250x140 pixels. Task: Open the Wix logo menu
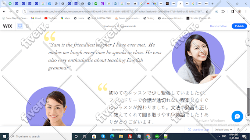[7, 26]
